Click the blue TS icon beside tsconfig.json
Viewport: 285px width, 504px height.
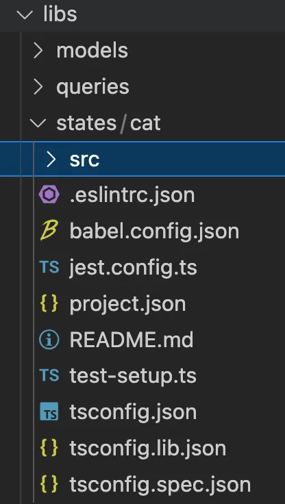(49, 412)
